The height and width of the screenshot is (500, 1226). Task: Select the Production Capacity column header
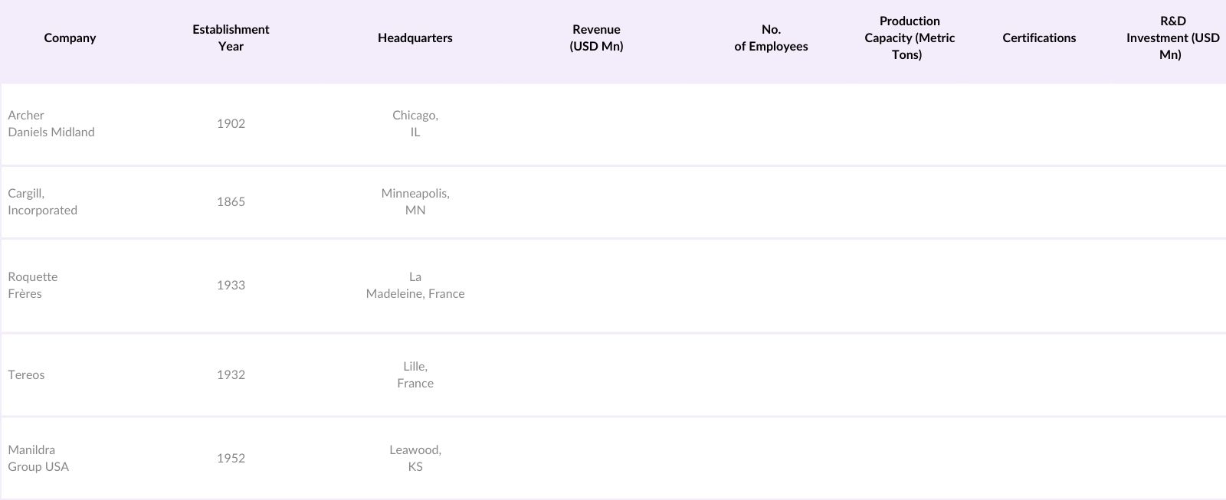pos(910,38)
